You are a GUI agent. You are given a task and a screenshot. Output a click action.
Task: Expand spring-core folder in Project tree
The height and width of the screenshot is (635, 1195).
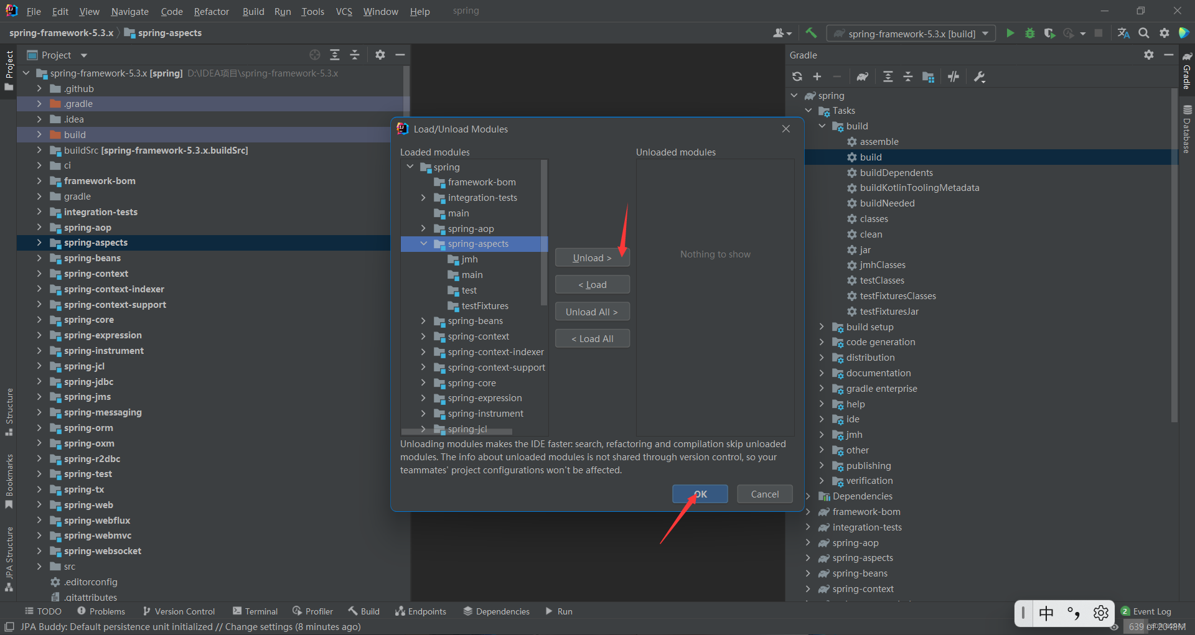coord(39,320)
